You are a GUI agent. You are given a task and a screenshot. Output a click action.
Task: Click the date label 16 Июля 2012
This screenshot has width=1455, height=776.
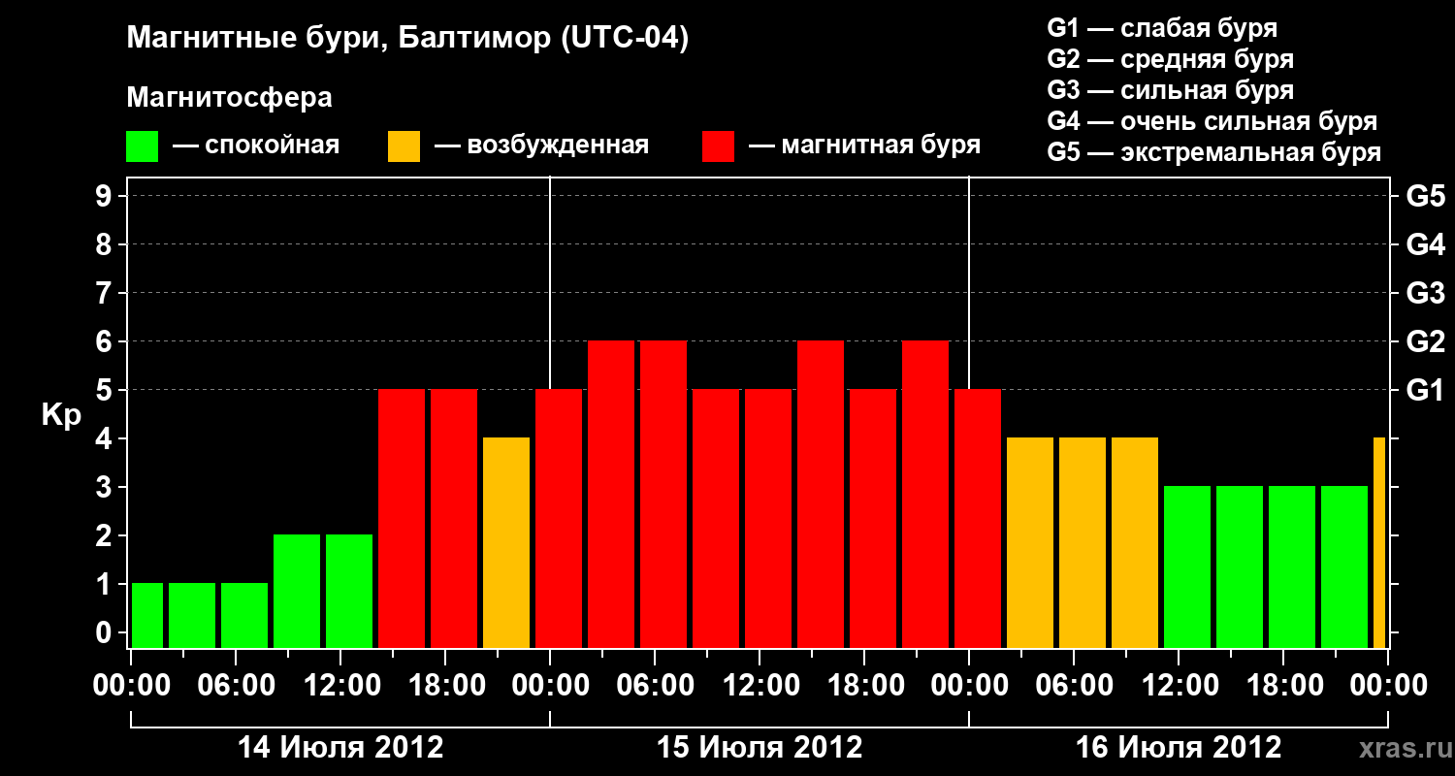tap(1179, 748)
